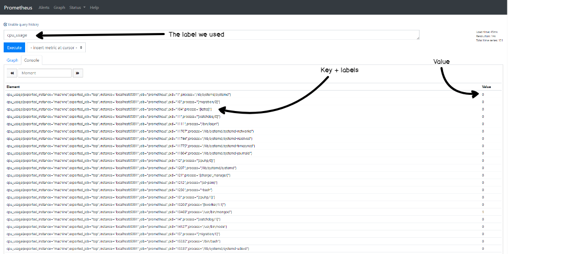Run the query with Execute

coord(15,48)
